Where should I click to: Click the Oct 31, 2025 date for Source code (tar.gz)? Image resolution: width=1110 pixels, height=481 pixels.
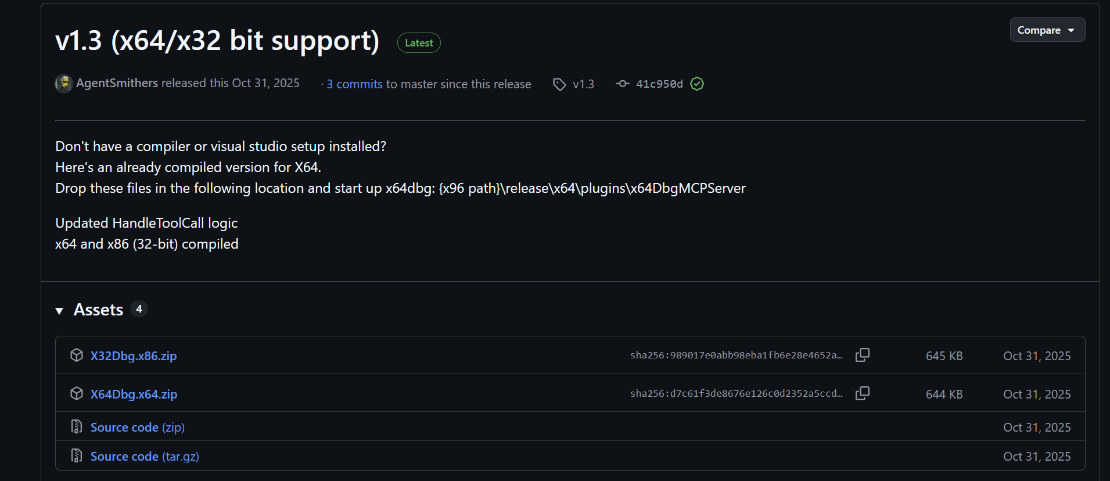pos(1037,457)
